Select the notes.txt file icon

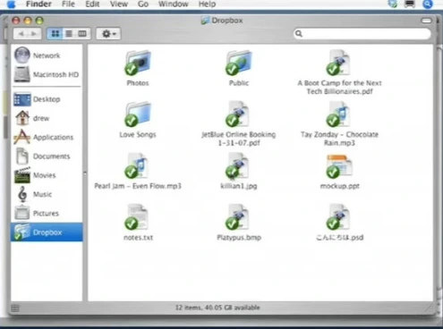click(x=137, y=217)
